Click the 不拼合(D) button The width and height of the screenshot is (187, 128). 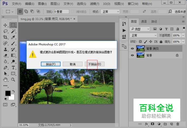click(95, 64)
